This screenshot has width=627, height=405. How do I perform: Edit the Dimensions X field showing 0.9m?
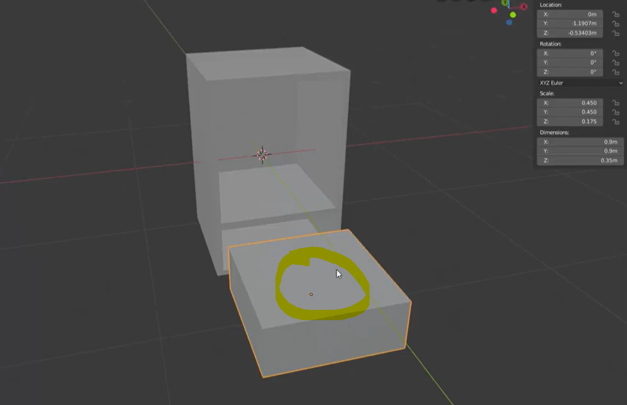click(x=580, y=142)
